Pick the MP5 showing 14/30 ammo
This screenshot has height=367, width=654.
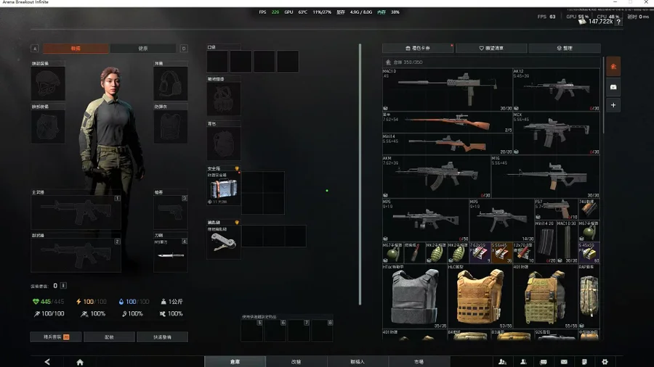click(x=501, y=220)
